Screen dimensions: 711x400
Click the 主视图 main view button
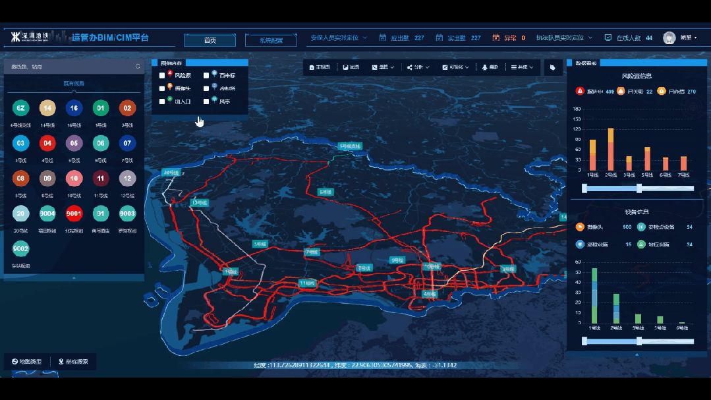click(x=320, y=67)
